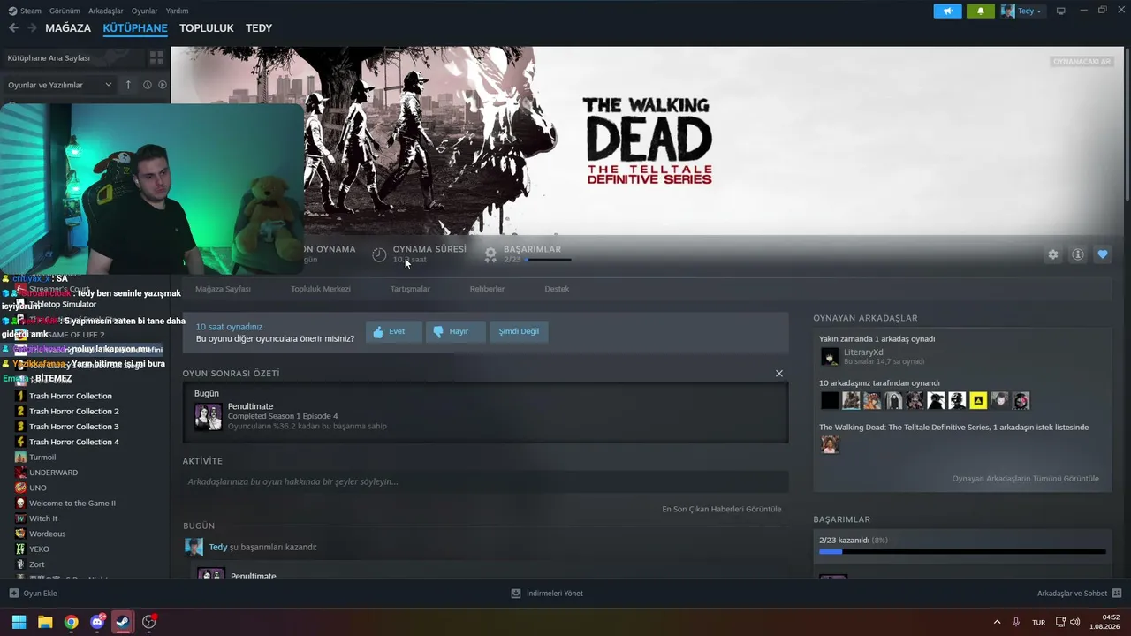Image resolution: width=1131 pixels, height=636 pixels.
Task: Open wishlist friend avatar
Action: (830, 444)
